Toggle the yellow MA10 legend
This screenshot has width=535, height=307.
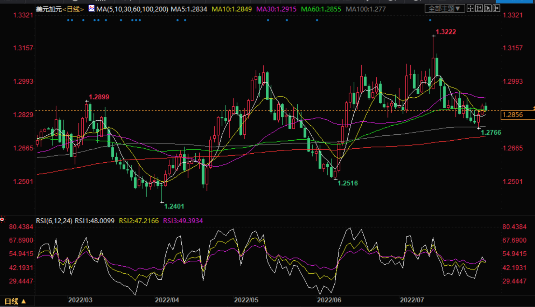coord(232,9)
